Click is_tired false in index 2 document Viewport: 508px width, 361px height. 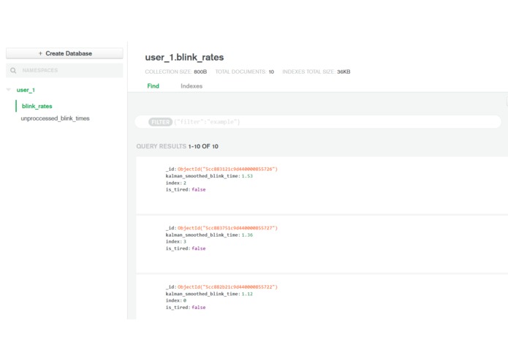186,189
